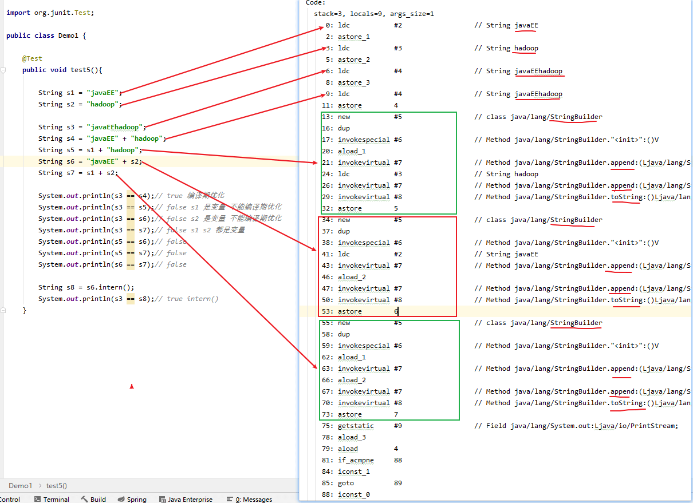Place cursor on 'String s2 = "hadoop";' line
The image size is (693, 503).
click(80, 104)
